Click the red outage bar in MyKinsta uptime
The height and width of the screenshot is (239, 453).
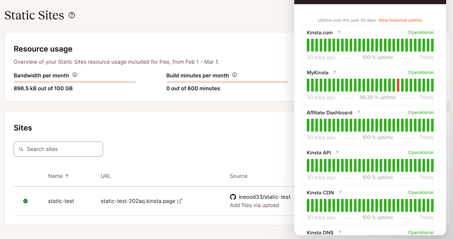pos(398,85)
